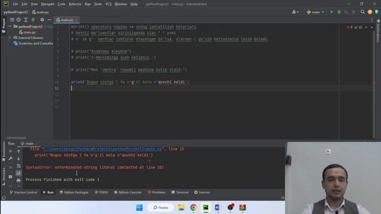
Task: Open the Edit menu
Action: (x=24, y=4)
